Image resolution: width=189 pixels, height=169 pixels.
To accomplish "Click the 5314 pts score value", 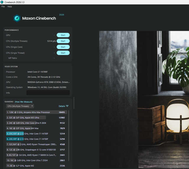I will point(51,41).
